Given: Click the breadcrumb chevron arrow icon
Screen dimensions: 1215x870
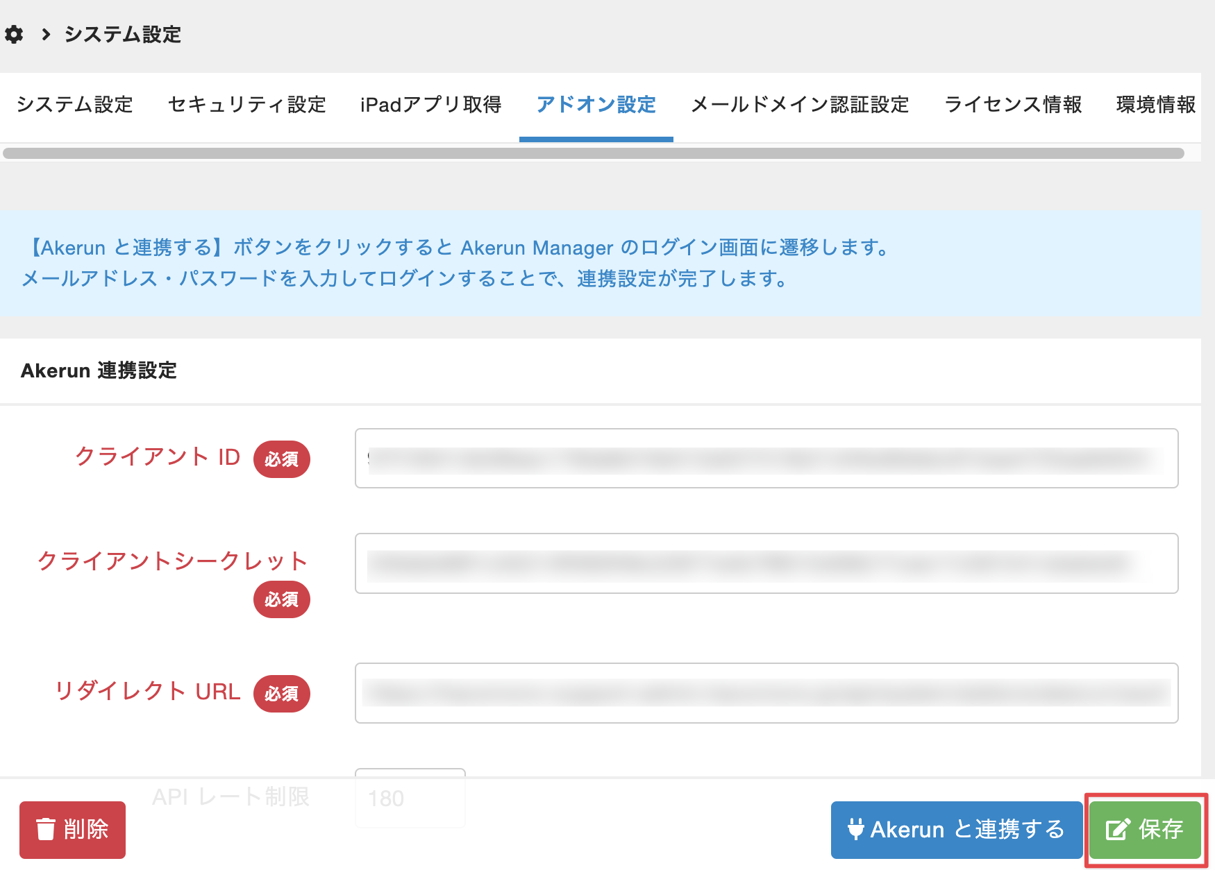Looking at the screenshot, I should pyautogui.click(x=46, y=34).
